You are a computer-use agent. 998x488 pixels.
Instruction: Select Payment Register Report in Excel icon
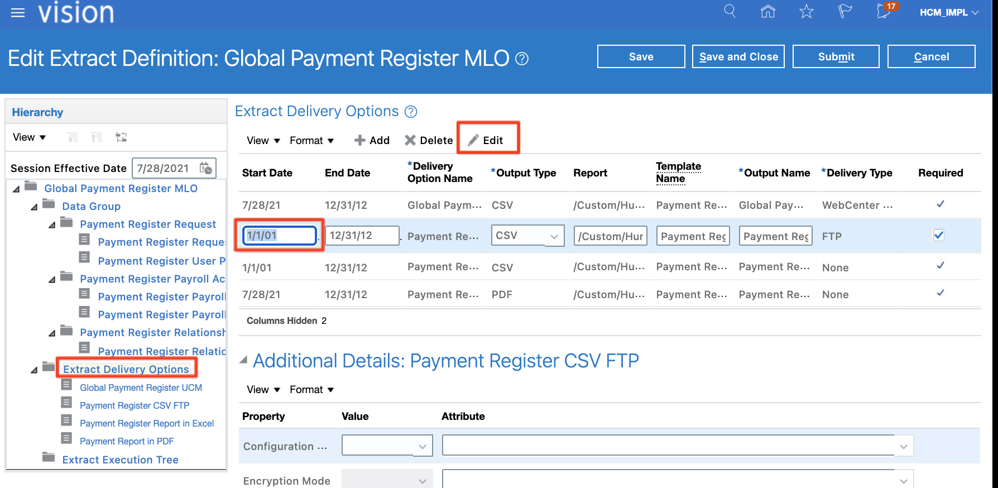pos(66,420)
